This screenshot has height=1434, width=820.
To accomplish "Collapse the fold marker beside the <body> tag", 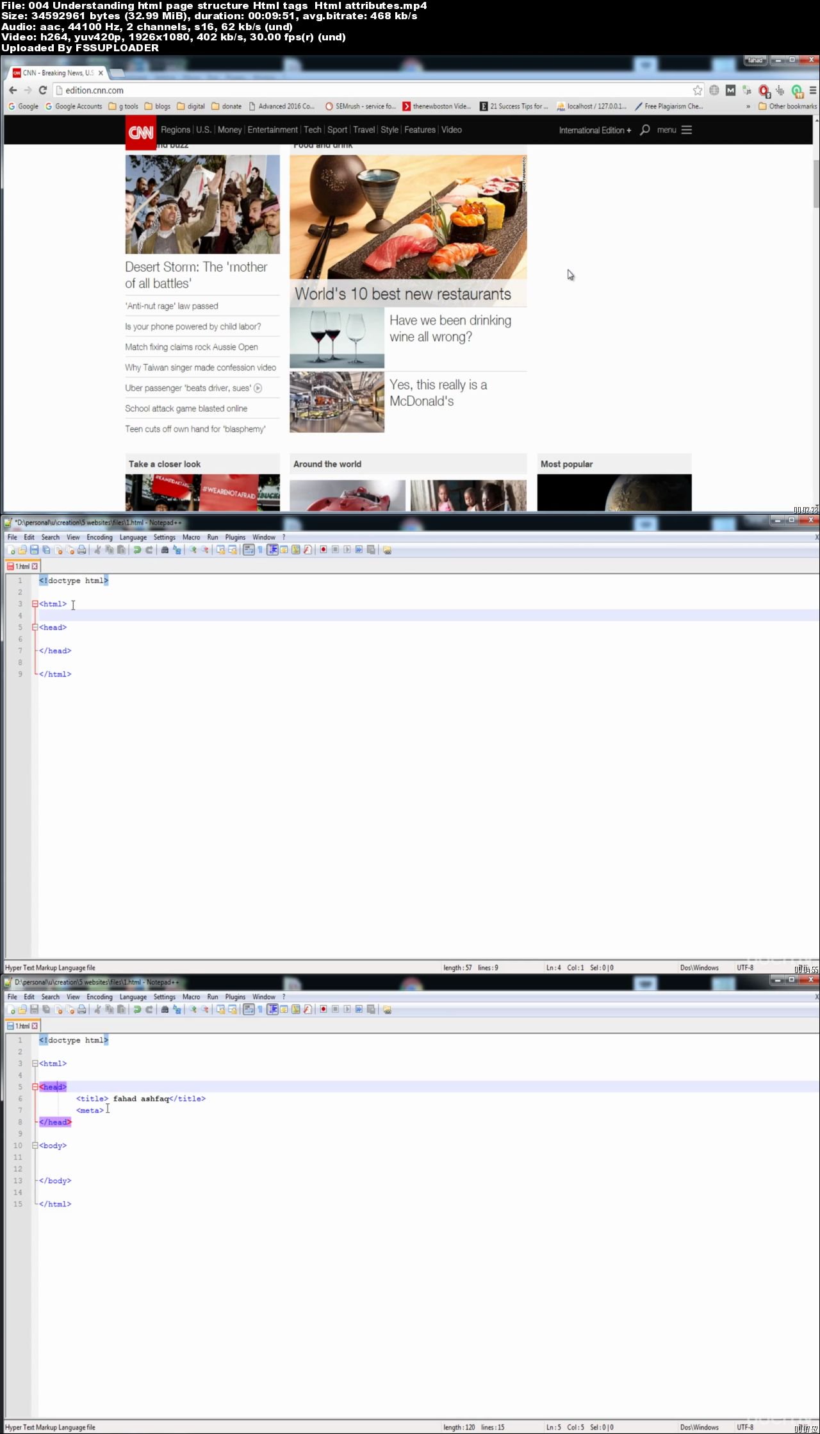I will (x=35, y=1146).
